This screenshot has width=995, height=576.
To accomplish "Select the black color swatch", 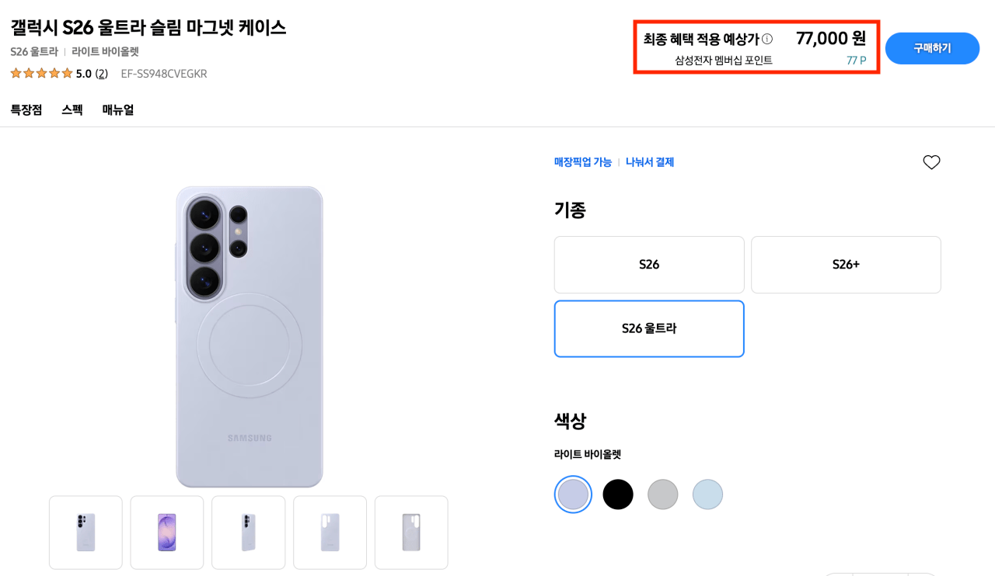I will pos(618,494).
